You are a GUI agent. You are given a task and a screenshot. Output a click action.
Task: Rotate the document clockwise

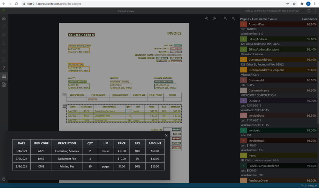214,19
